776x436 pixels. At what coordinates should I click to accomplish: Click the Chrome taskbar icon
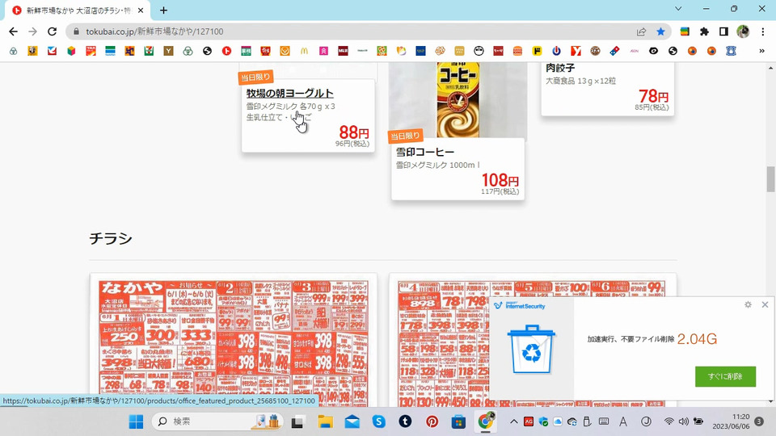[486, 421]
